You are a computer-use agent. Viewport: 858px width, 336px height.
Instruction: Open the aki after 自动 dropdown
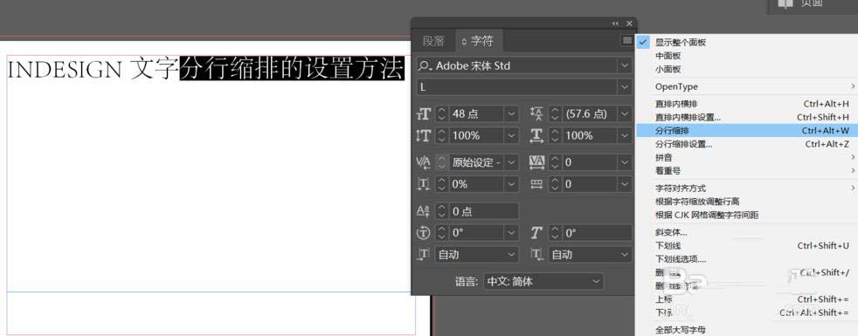click(625, 255)
